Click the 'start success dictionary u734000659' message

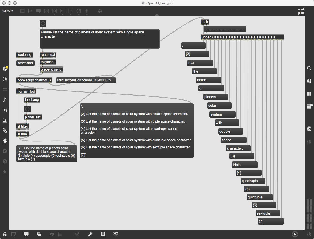point(86,80)
